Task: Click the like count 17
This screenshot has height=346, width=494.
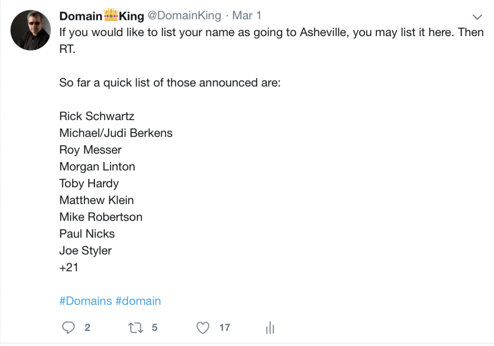Action: click(225, 328)
